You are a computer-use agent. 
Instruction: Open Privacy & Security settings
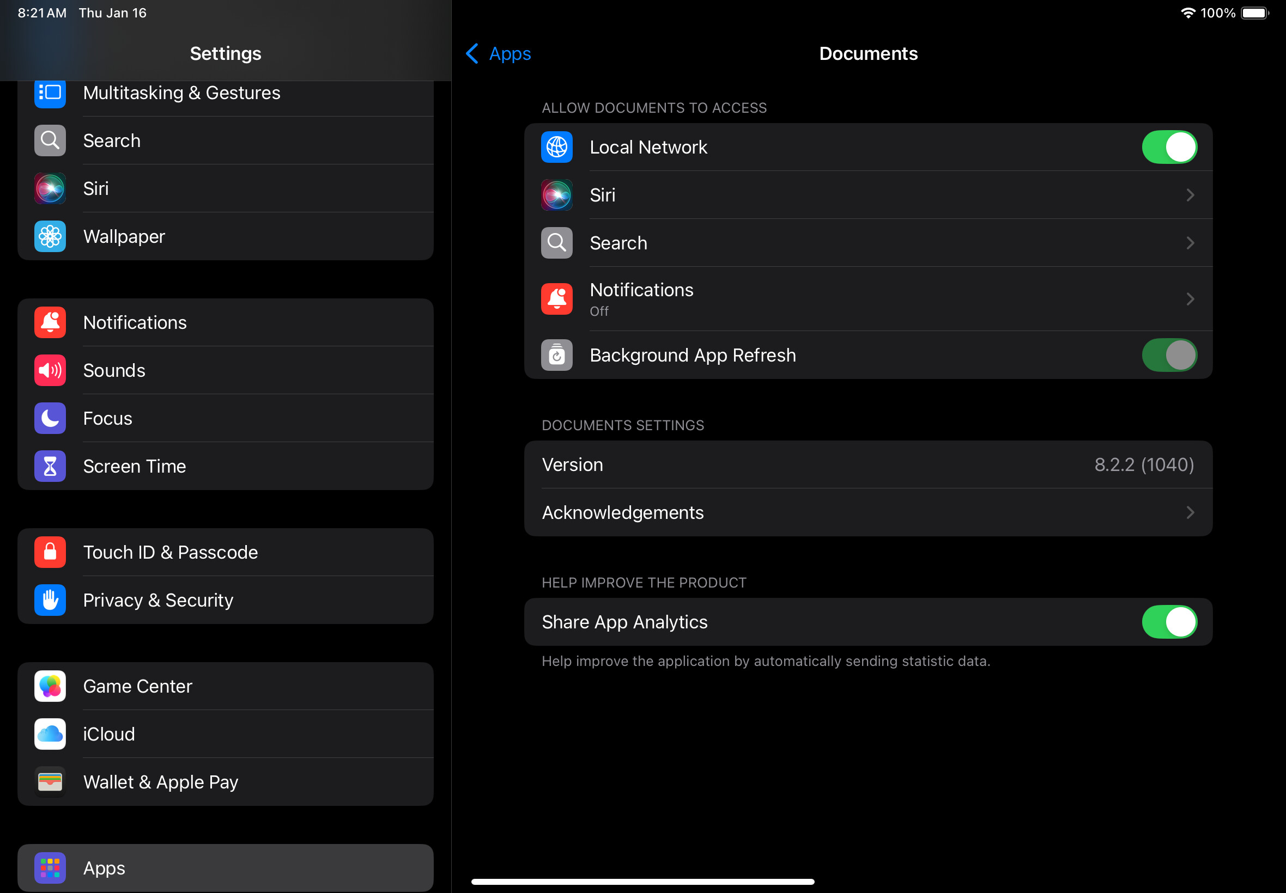[x=225, y=600]
